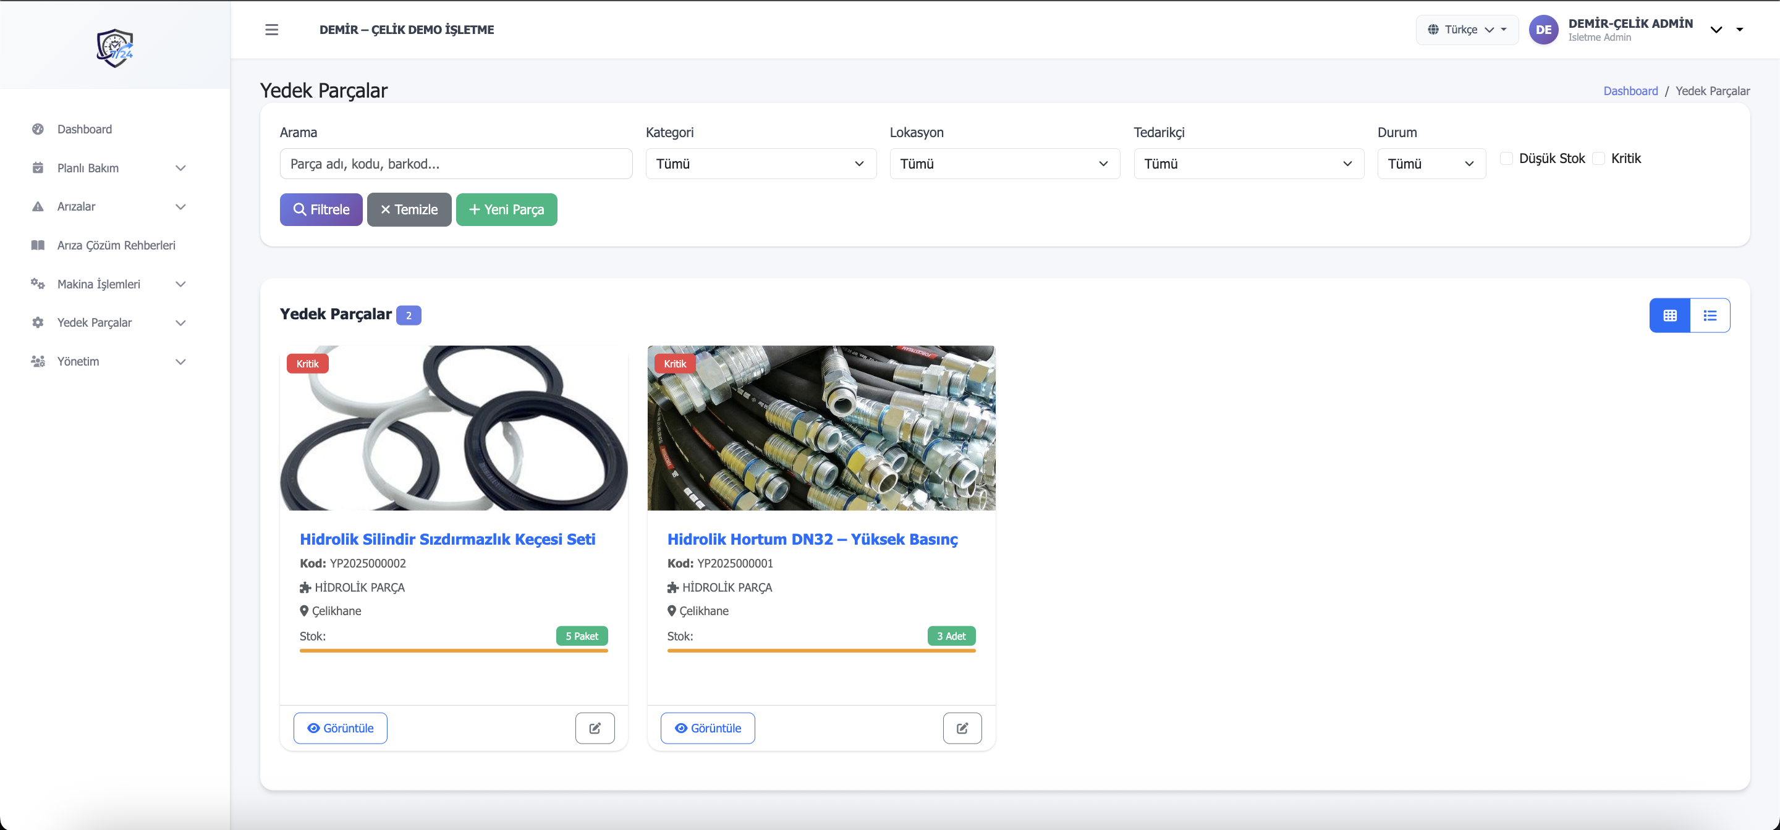Open Dashboard from the sidebar
The image size is (1780, 830).
pos(84,129)
